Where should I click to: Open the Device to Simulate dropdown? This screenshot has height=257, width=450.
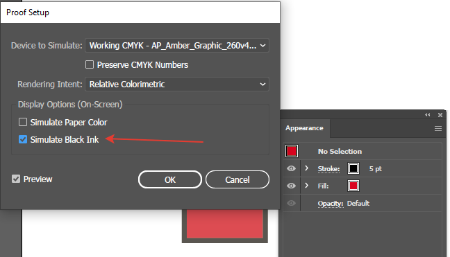click(177, 46)
